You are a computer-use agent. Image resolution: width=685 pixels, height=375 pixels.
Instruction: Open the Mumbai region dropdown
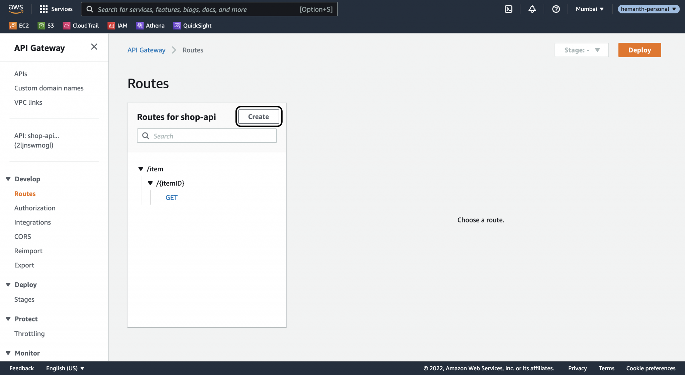[589, 9]
